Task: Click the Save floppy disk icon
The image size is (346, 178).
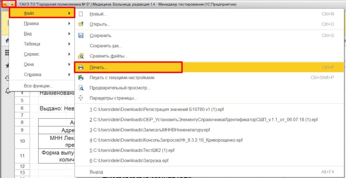Action: (81, 36)
